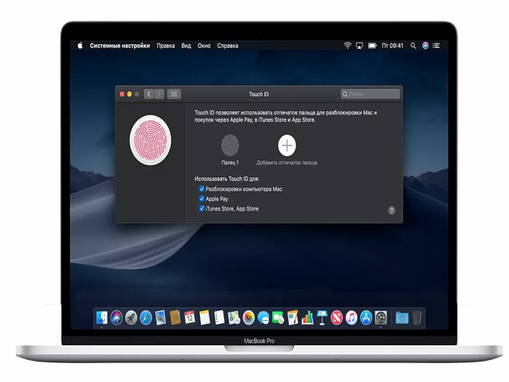Click the pink Touch ID fingerprint image

pyautogui.click(x=151, y=140)
